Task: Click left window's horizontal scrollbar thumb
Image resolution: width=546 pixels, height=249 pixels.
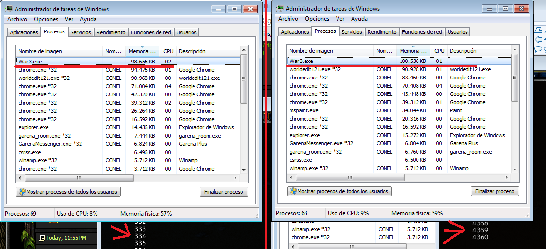Action: (x=79, y=178)
